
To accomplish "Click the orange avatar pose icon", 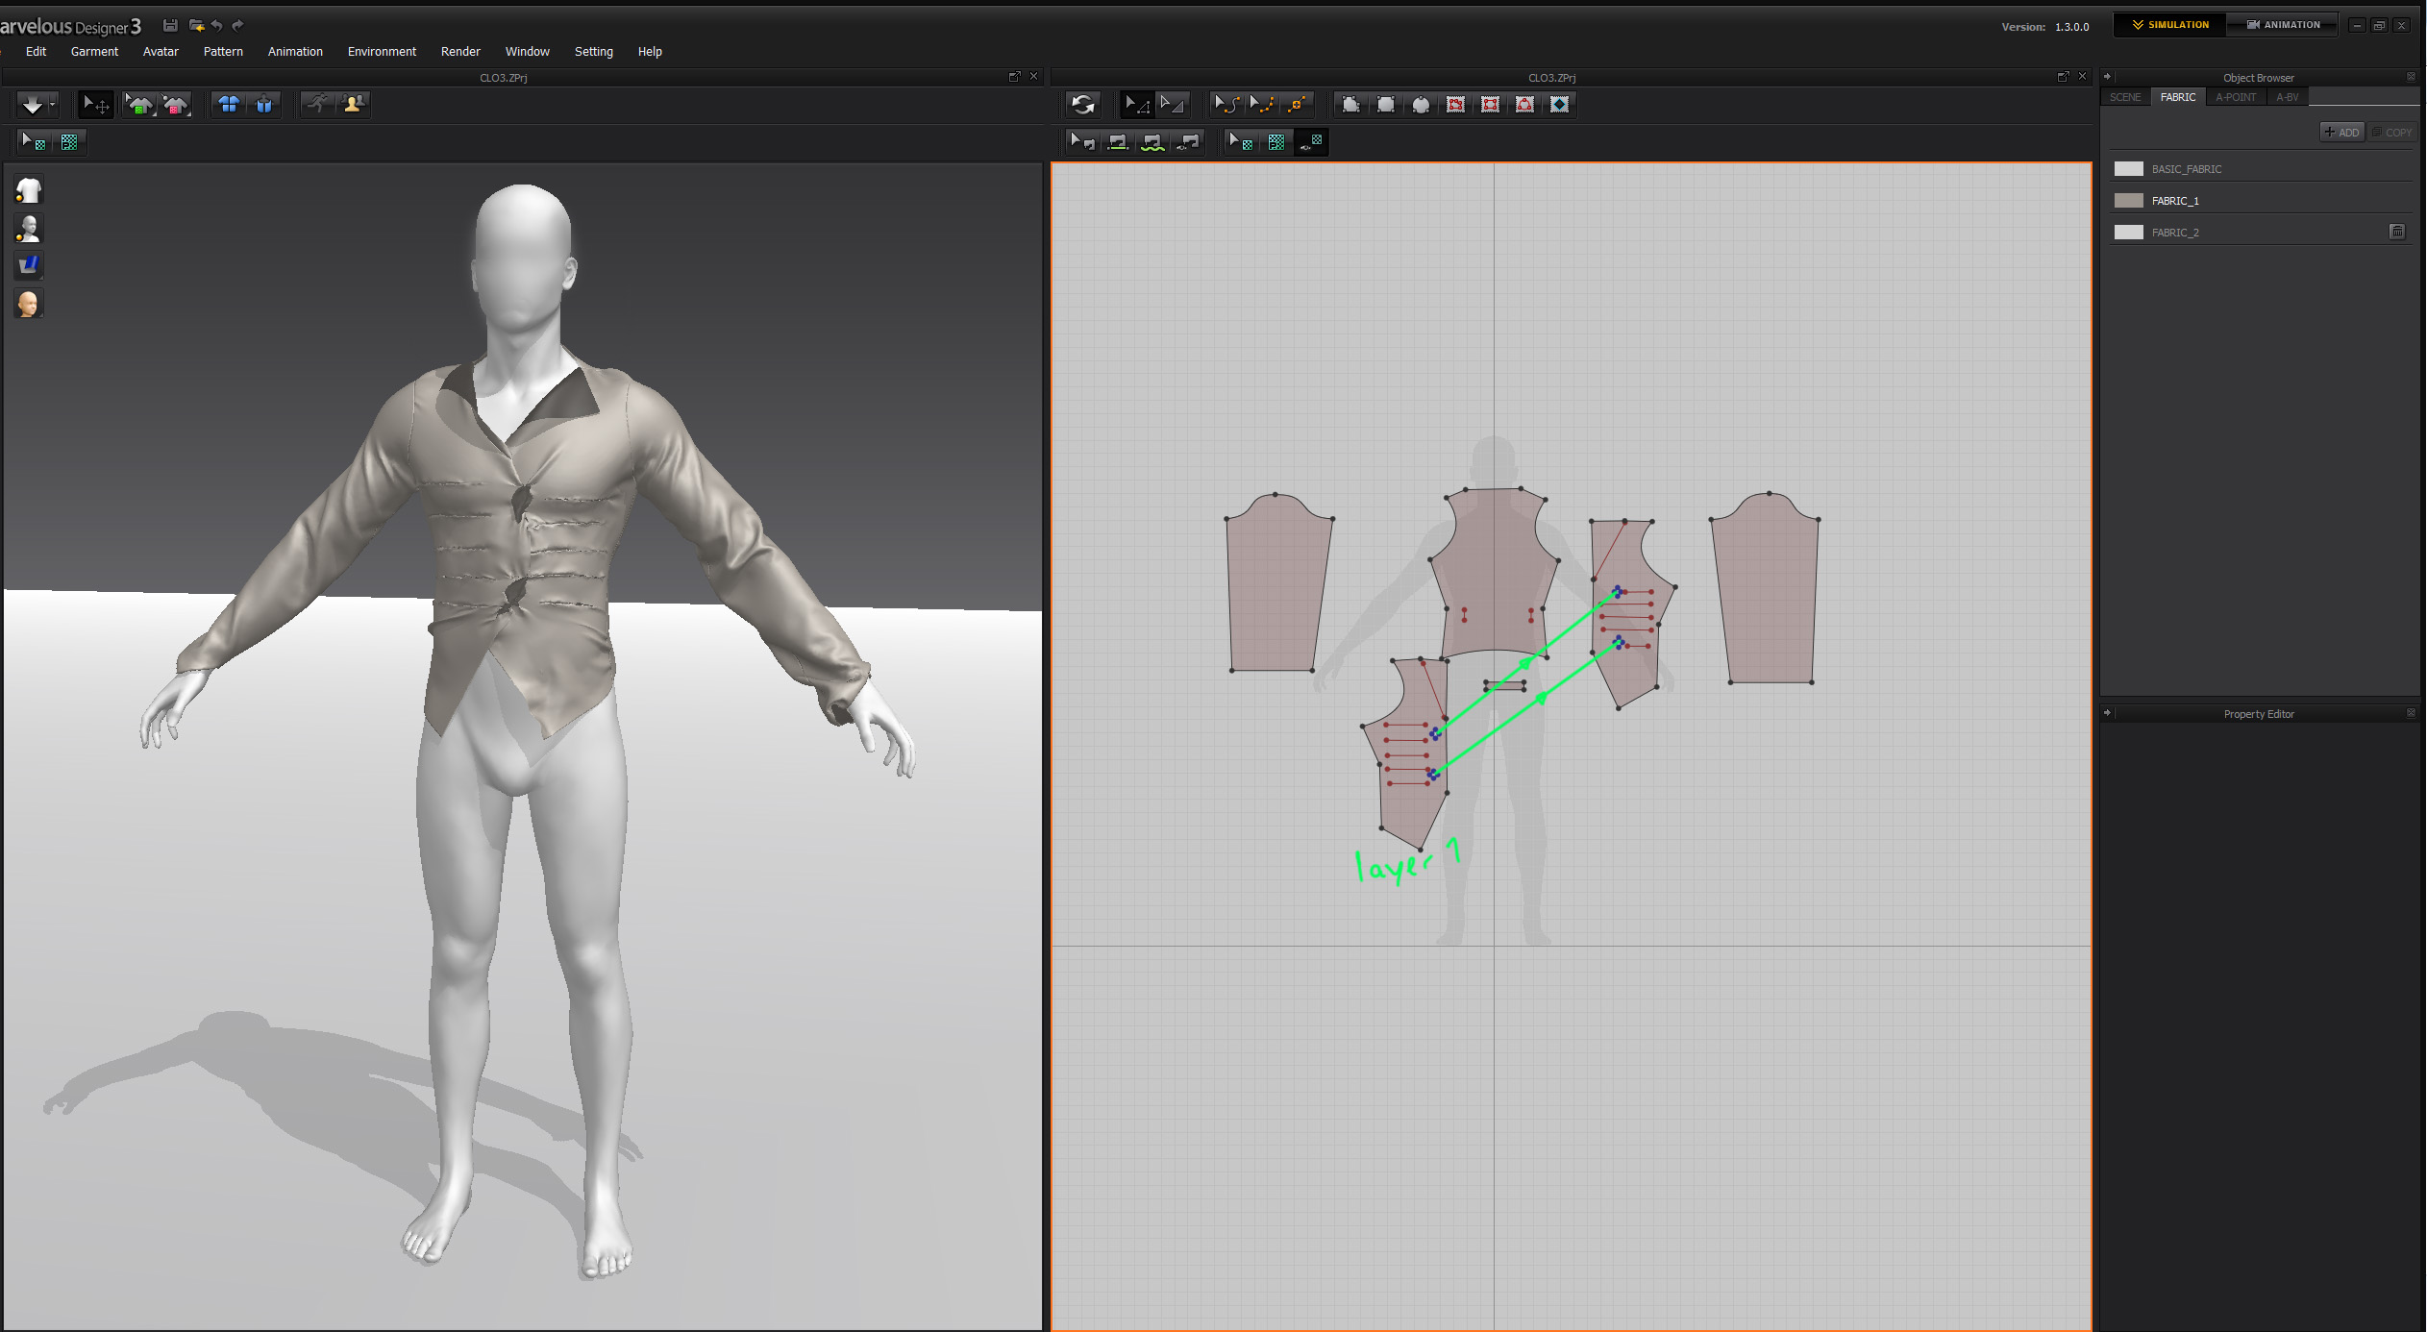I will (x=353, y=105).
